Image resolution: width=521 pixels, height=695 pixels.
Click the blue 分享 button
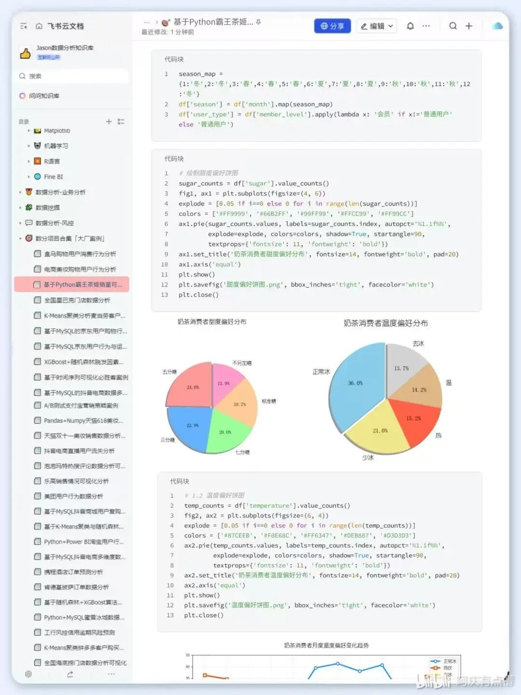(332, 26)
